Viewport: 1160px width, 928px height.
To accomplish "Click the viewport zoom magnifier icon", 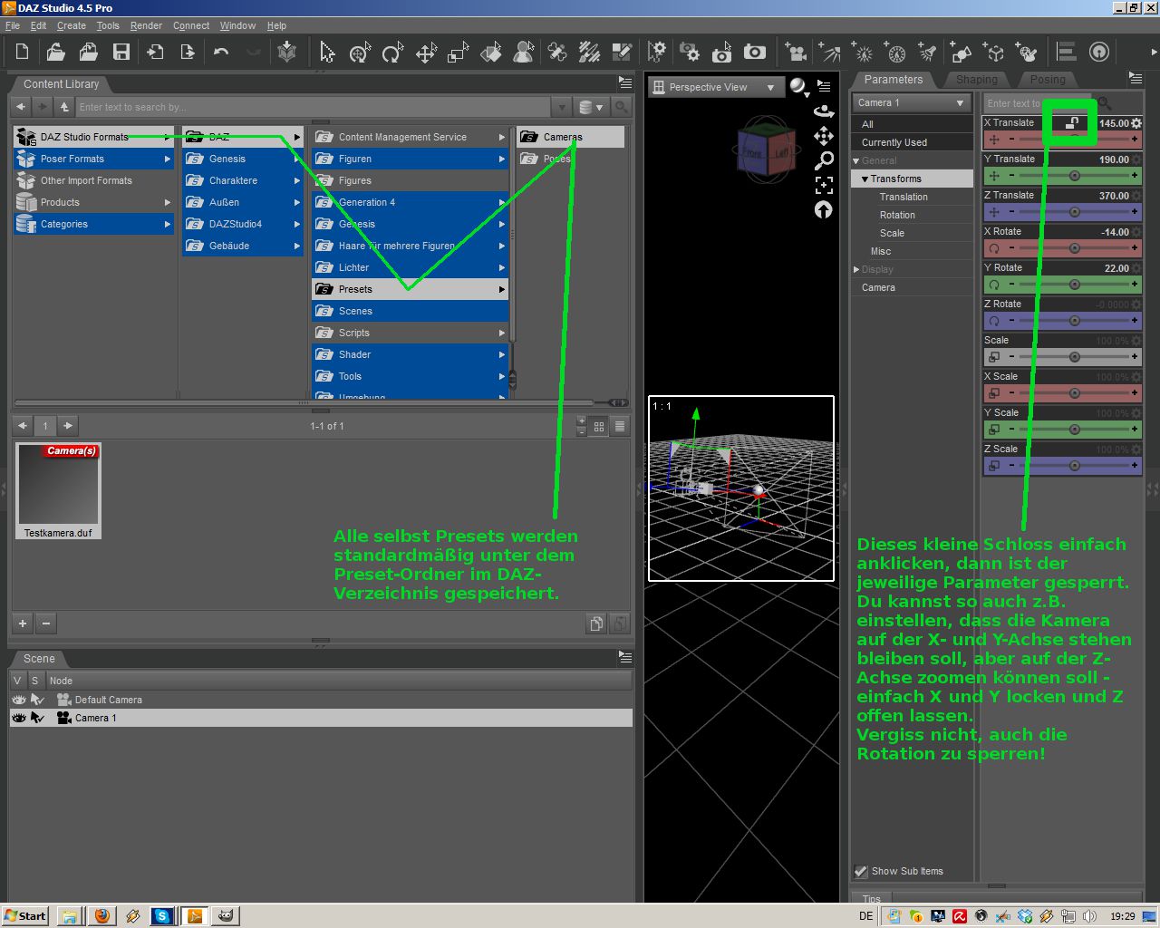I will 823,160.
